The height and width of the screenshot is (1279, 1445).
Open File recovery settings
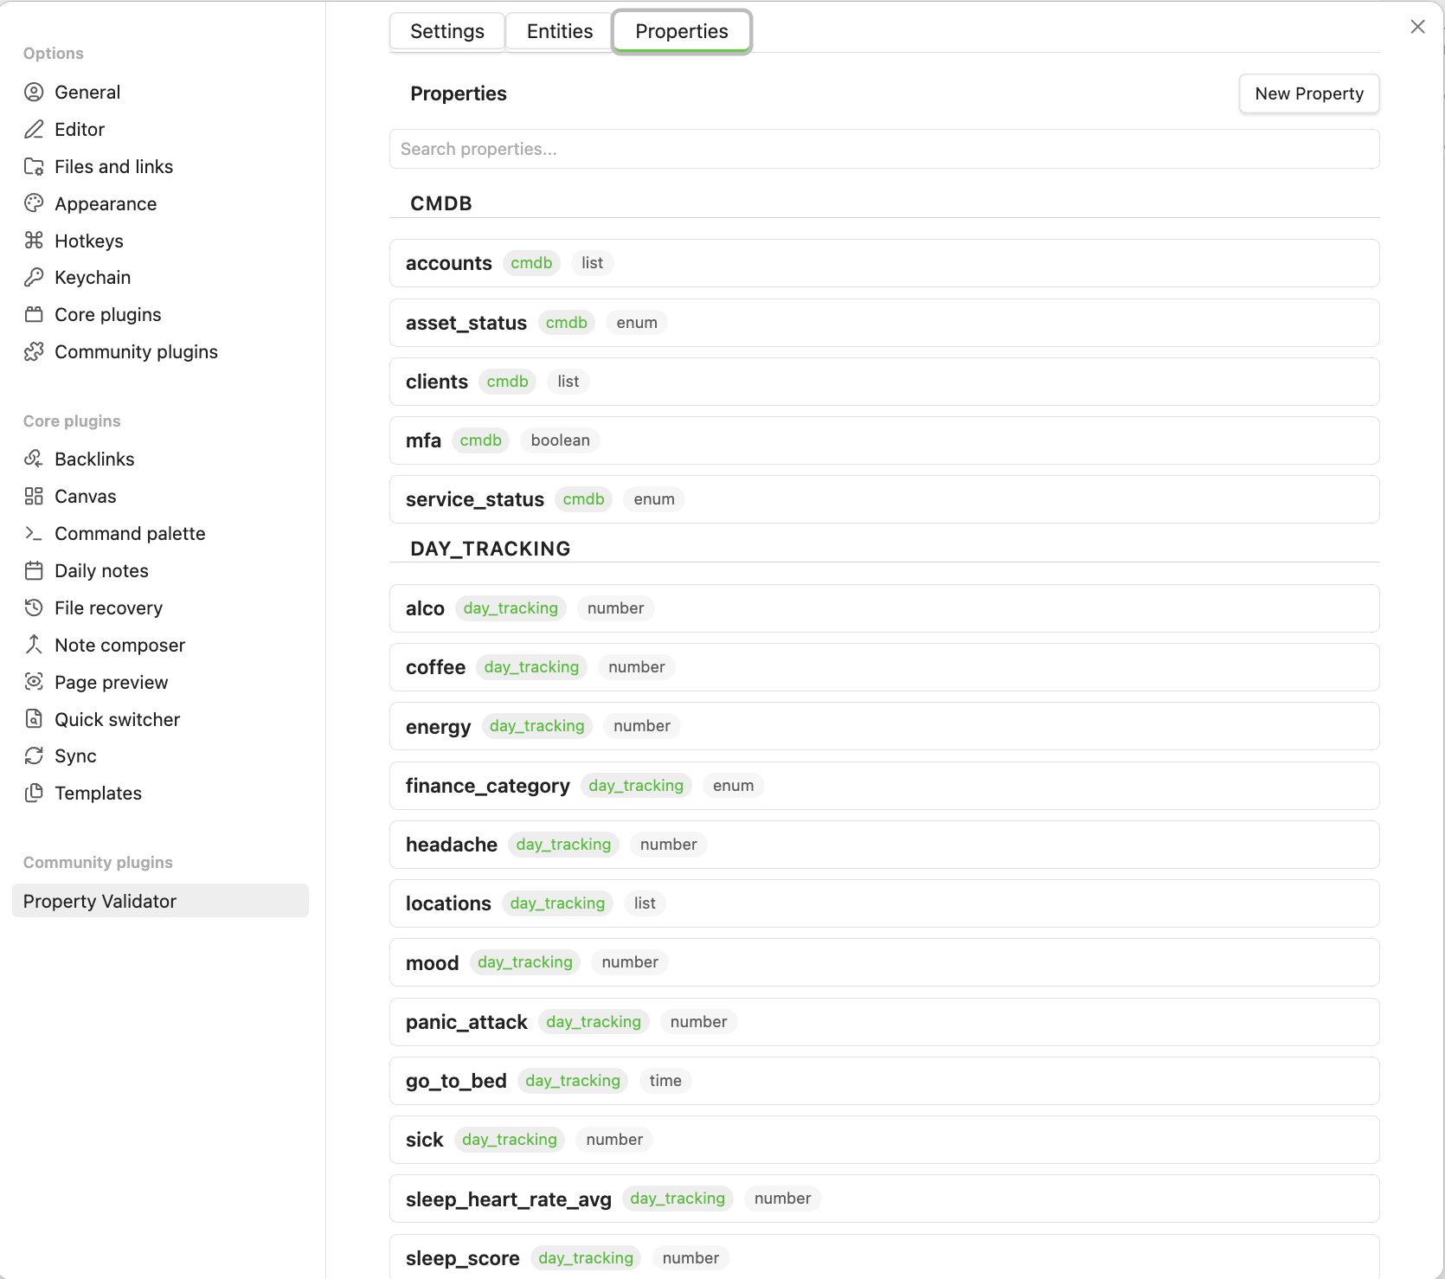point(107,607)
